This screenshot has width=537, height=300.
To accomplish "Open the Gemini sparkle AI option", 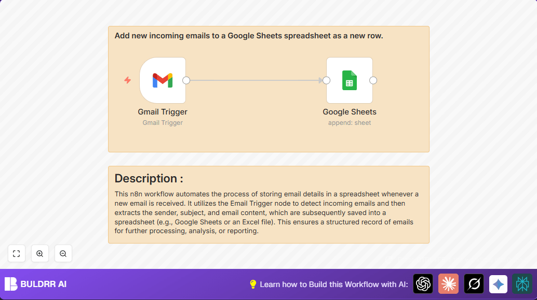I will click(498, 284).
